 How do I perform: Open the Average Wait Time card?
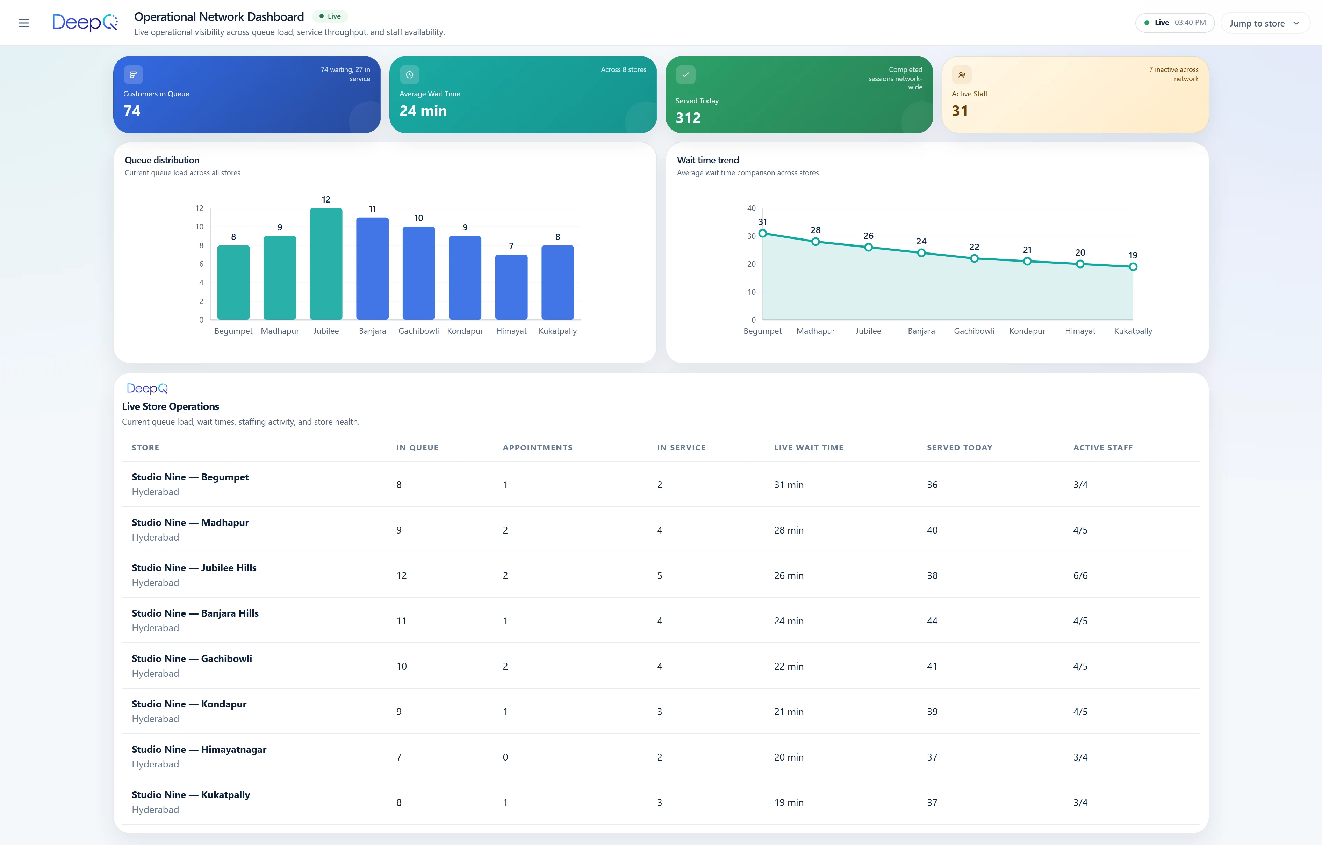(523, 94)
